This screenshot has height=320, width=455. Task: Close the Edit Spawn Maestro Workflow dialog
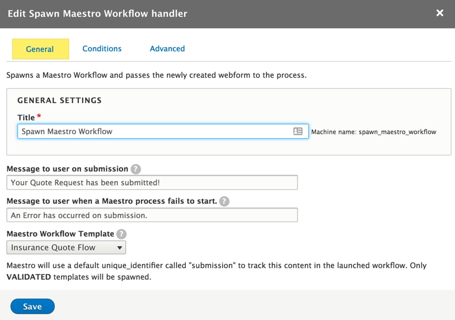pos(439,13)
